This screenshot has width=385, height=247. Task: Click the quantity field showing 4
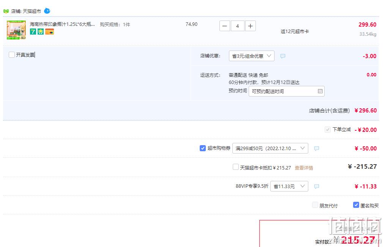click(x=237, y=26)
